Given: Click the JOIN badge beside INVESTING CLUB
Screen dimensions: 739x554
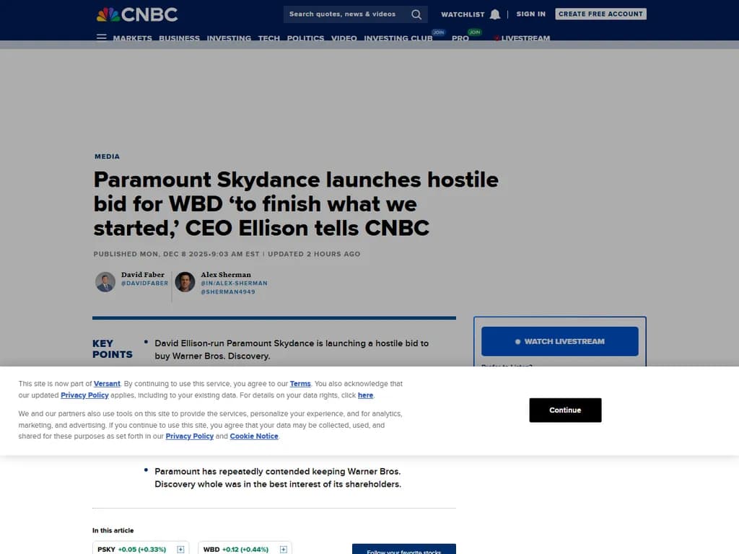Looking at the screenshot, I should point(438,32).
